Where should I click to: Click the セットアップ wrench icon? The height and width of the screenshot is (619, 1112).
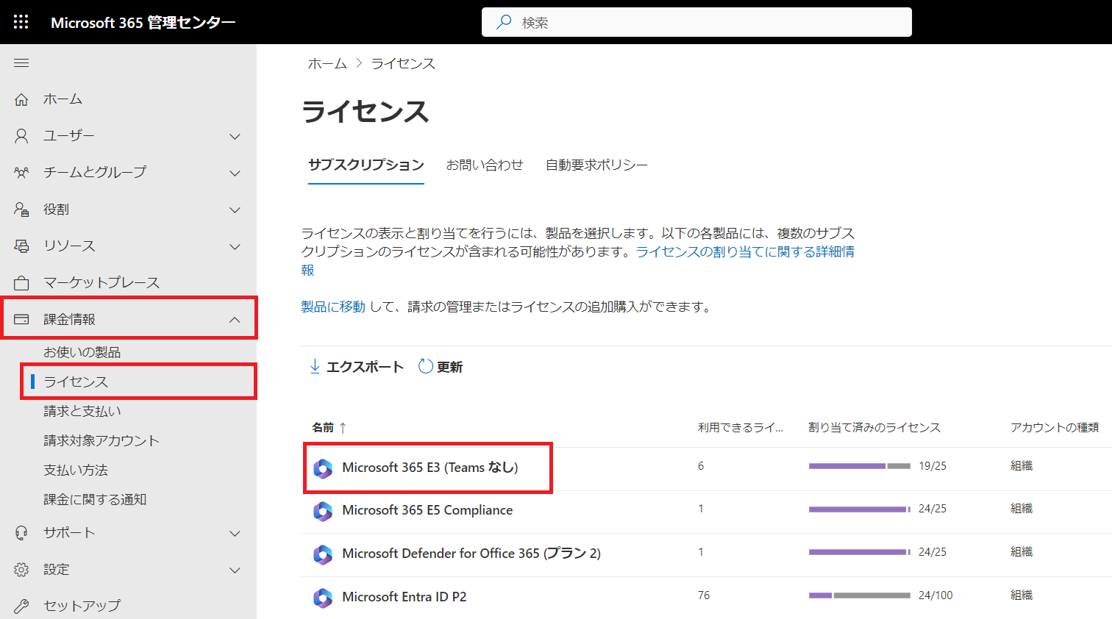(21, 607)
